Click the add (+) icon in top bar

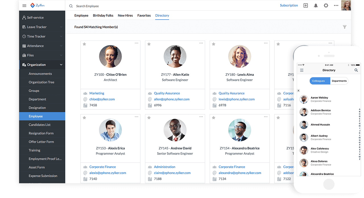pyautogui.click(x=305, y=5)
